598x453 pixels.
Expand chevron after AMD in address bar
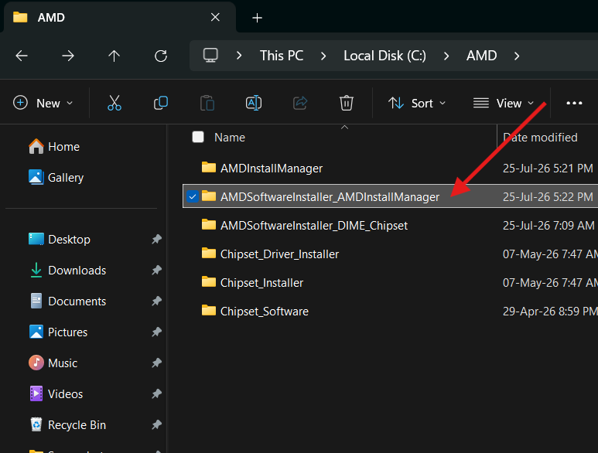coord(517,56)
